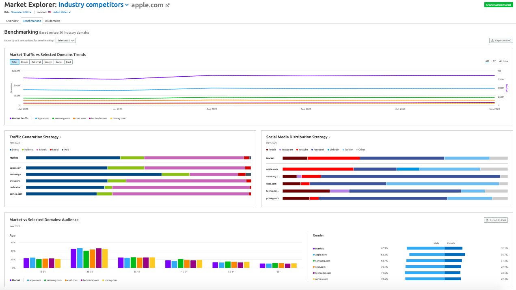Toggle samsung.com series in trends legend
This screenshot has width=516, height=290.
[x=61, y=118]
